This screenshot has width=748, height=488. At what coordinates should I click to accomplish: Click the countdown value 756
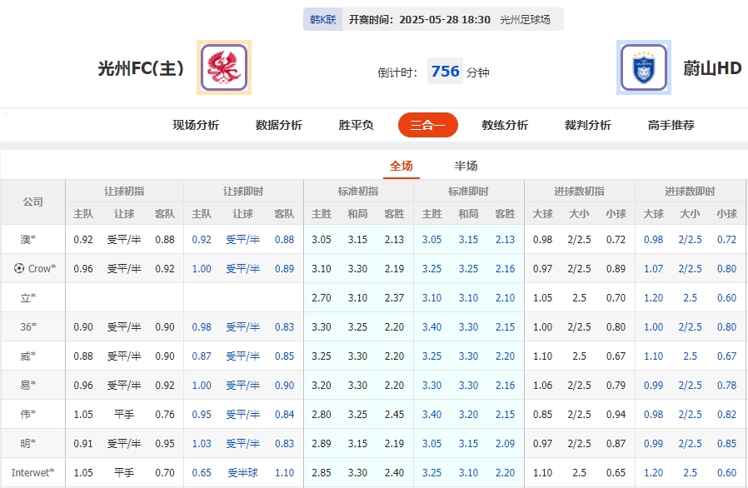445,71
